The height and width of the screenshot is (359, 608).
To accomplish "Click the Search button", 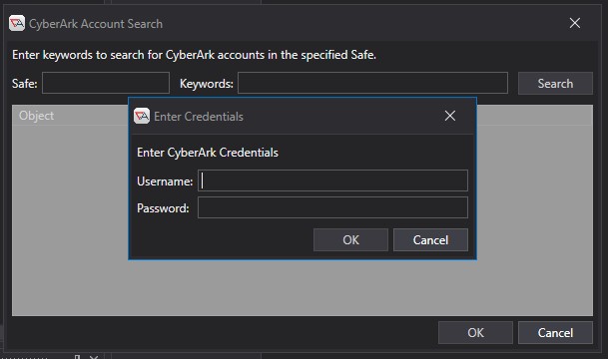I will click(x=555, y=83).
